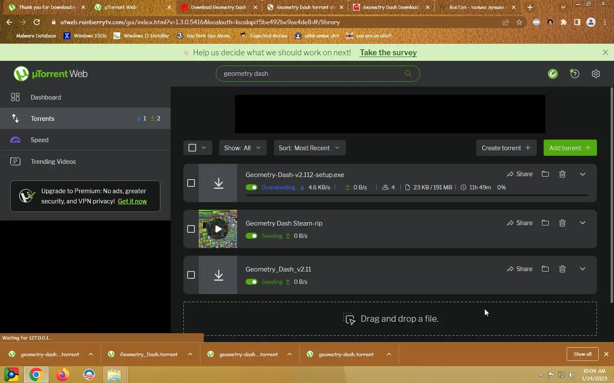Viewport: 614px width, 383px height.
Task: Open Trending Videos in sidebar
Action: coord(85,162)
